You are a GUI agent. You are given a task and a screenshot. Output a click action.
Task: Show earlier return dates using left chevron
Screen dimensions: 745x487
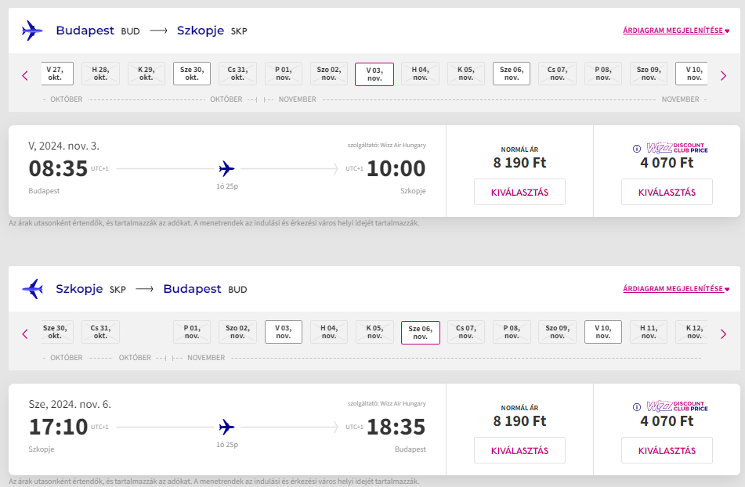pos(25,334)
